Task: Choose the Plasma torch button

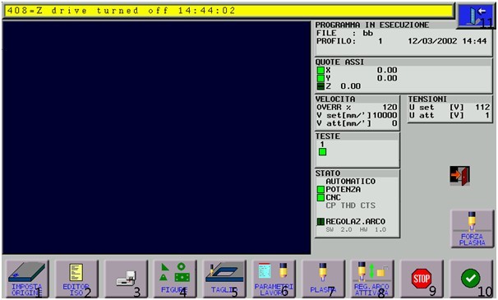Action: tap(323, 279)
